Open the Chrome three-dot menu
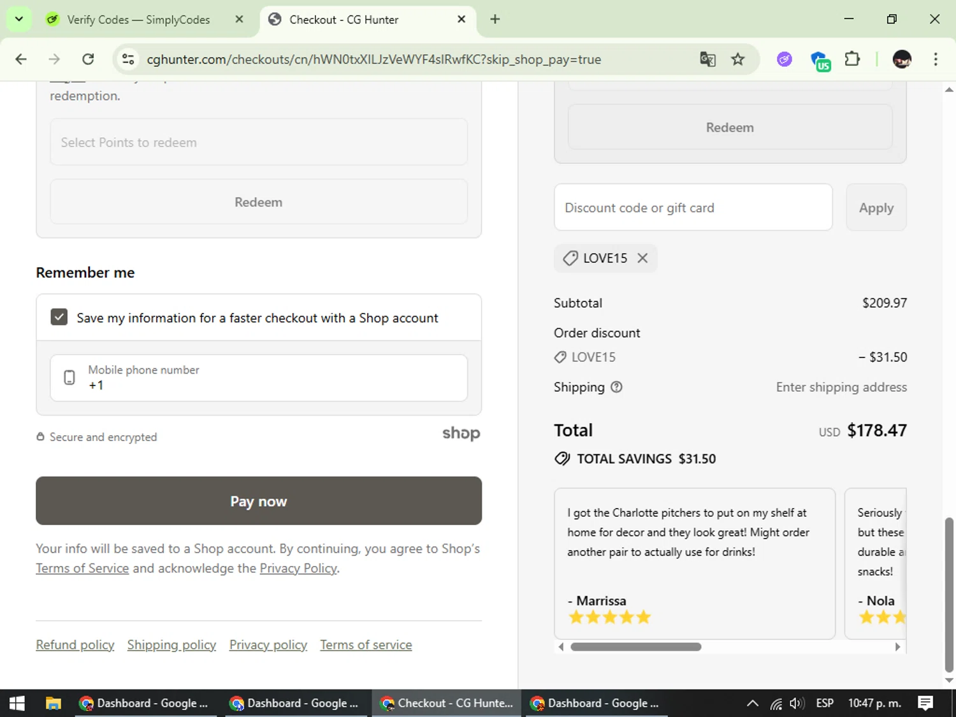The image size is (956, 717). pyautogui.click(x=935, y=59)
